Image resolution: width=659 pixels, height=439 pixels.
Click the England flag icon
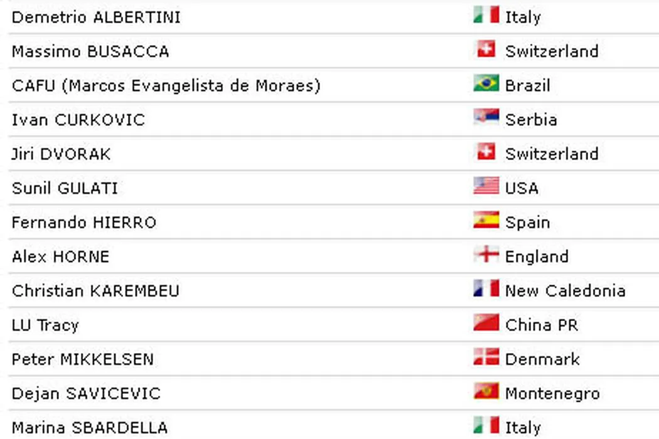click(486, 255)
